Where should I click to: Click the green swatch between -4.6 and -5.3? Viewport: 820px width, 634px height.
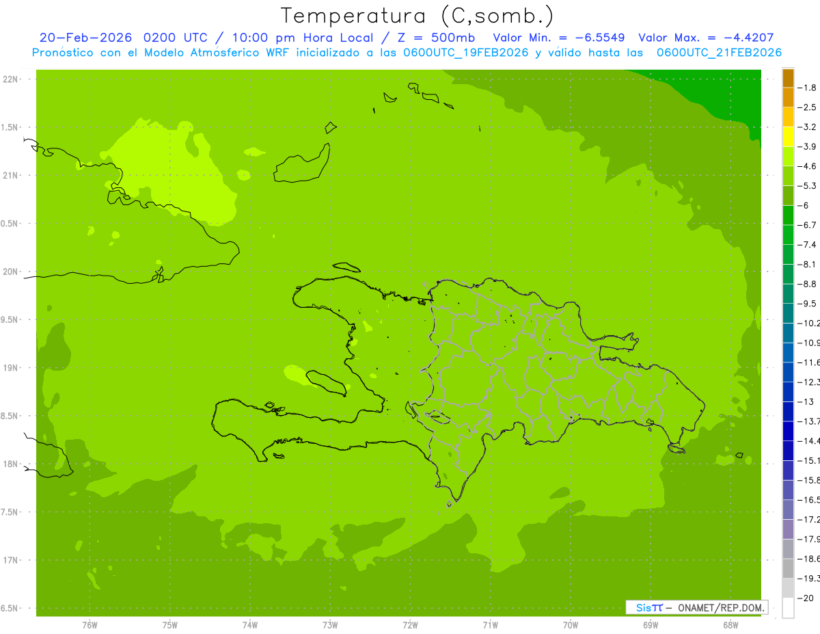click(x=788, y=176)
